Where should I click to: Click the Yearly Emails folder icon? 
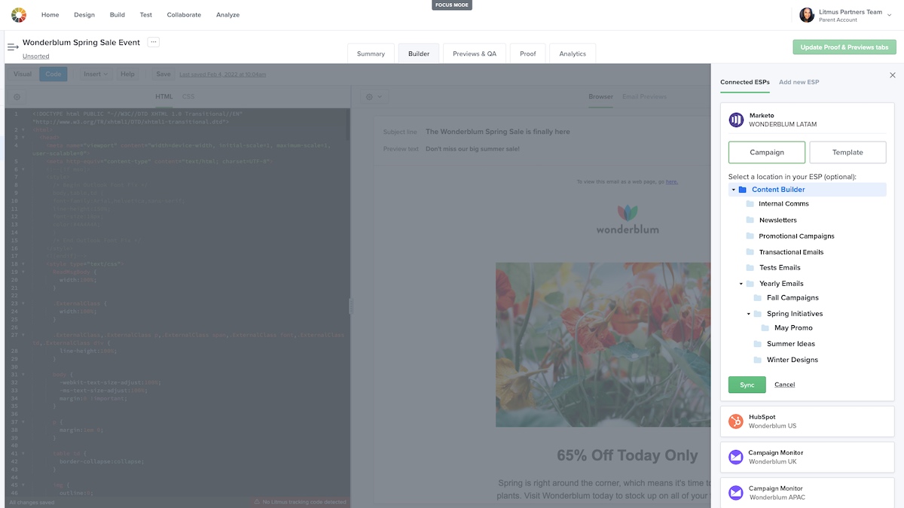(x=750, y=284)
